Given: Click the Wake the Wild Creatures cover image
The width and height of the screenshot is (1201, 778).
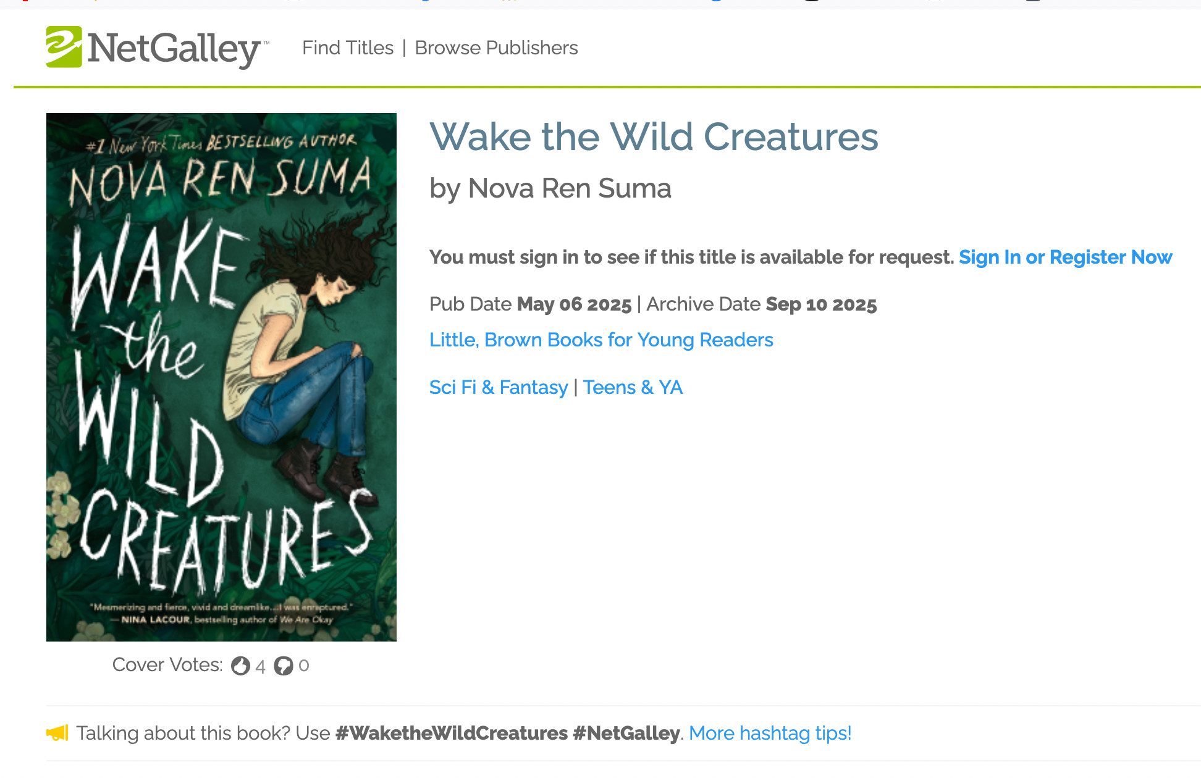Looking at the screenshot, I should click(221, 377).
